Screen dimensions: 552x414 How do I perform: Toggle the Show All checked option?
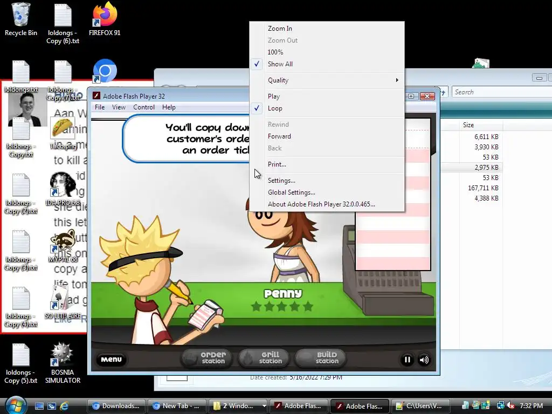[327, 64]
